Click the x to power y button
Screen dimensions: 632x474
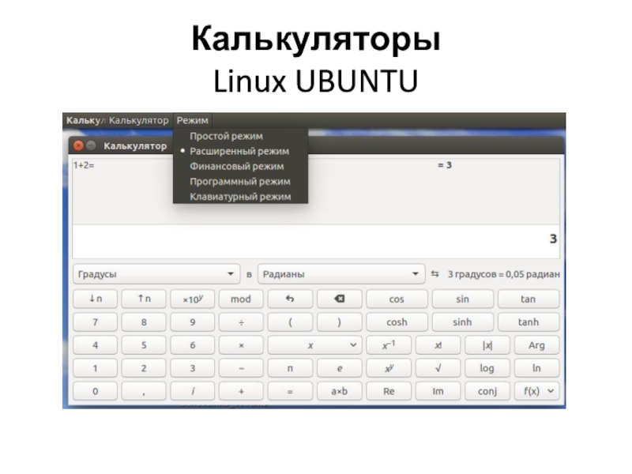click(389, 368)
